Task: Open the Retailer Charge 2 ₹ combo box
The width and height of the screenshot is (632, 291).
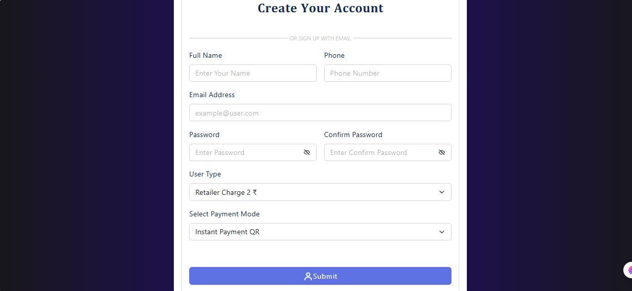Action: click(320, 192)
